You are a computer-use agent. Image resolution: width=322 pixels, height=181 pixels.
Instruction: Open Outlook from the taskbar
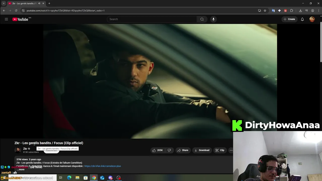[102, 178]
